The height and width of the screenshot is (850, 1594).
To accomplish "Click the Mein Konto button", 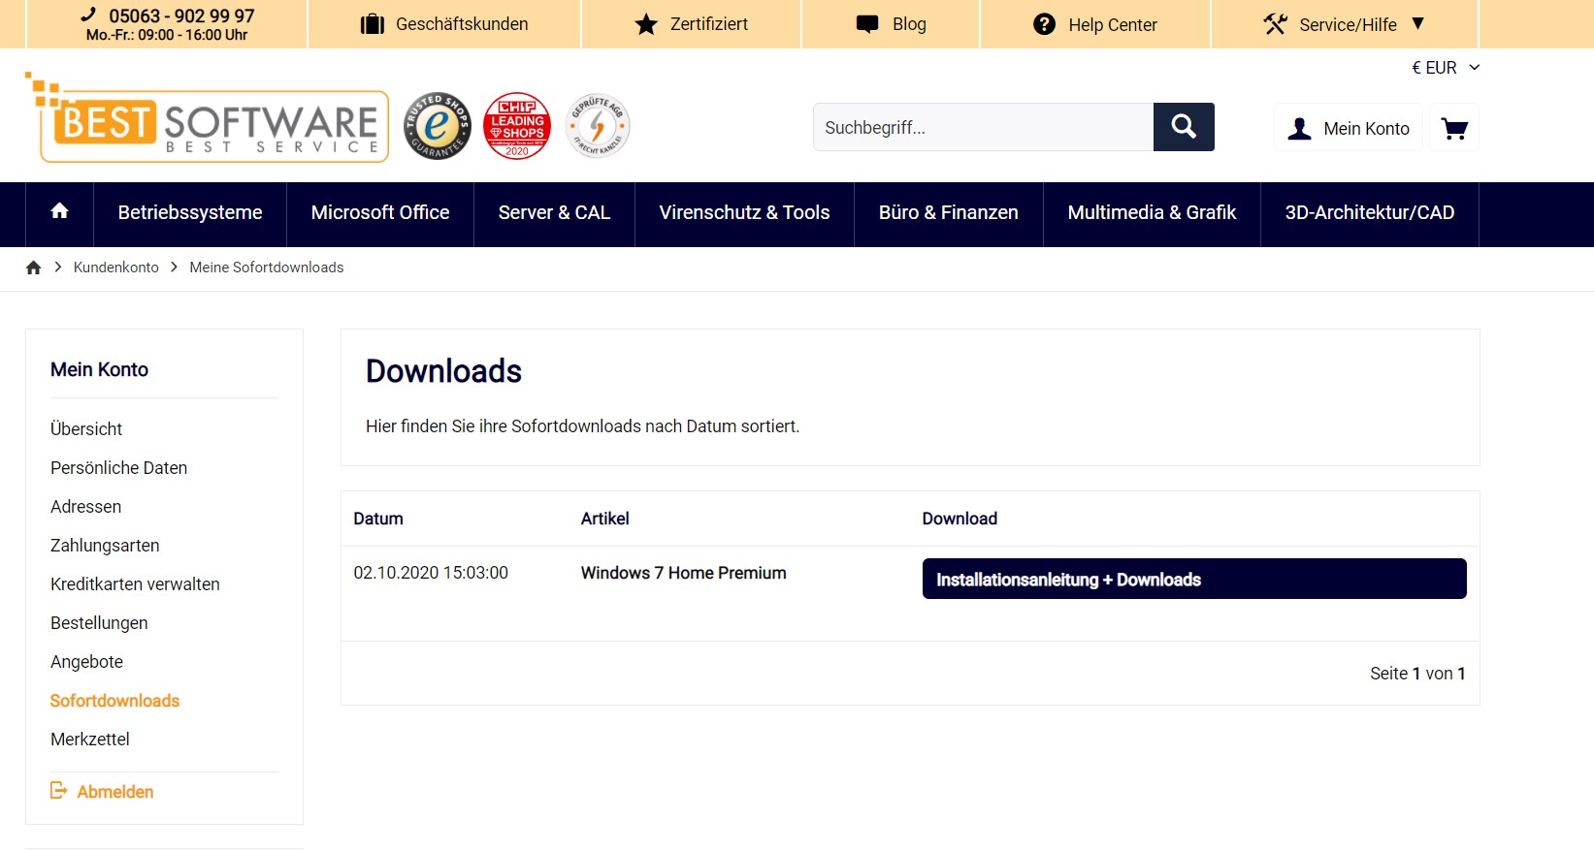I will tap(1349, 128).
